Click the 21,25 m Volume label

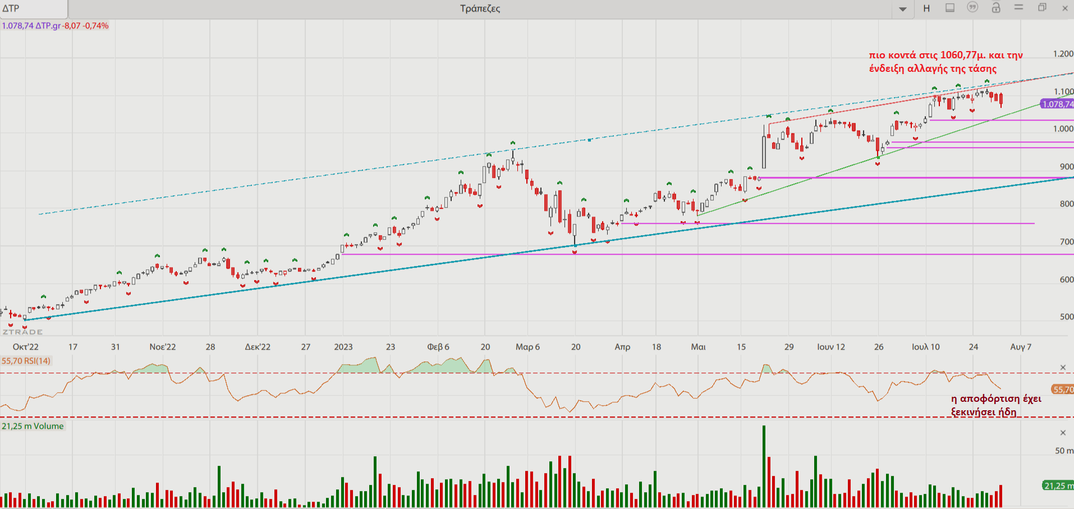(33, 426)
